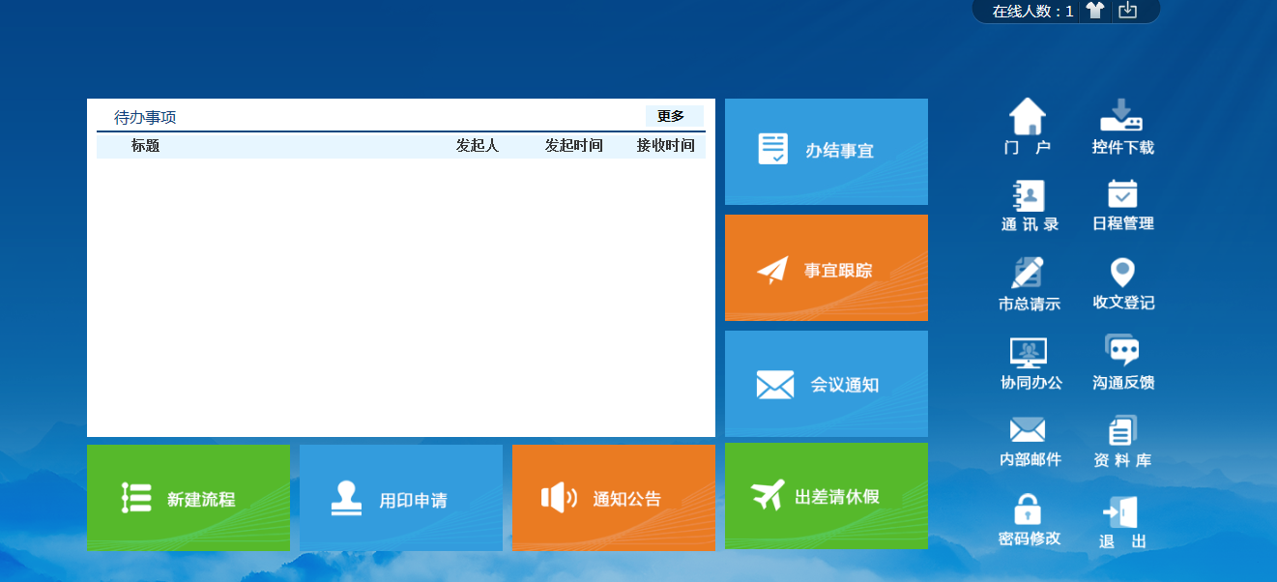Open the 会议通知 tile
This screenshot has height=582, width=1277.
point(827,384)
